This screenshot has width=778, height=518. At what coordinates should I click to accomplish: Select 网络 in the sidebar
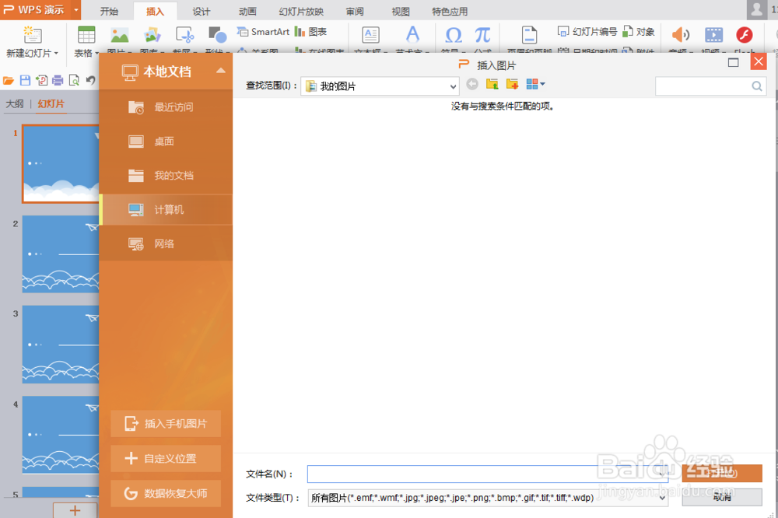point(166,243)
